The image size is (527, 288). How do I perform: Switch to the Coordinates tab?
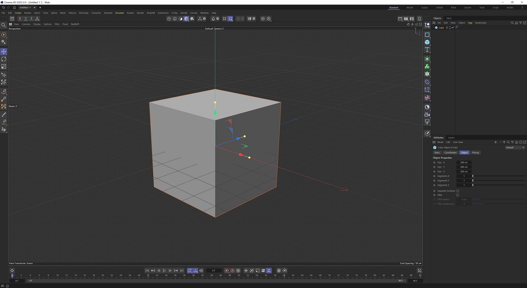coord(450,152)
